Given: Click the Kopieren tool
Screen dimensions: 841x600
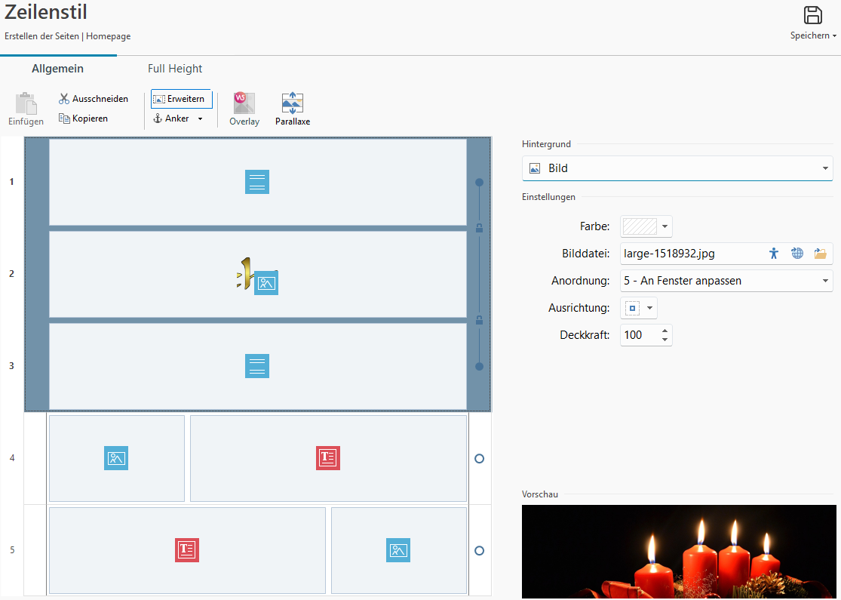Looking at the screenshot, I should [x=83, y=118].
